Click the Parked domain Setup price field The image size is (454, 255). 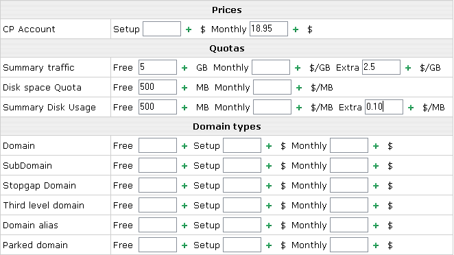coord(242,245)
